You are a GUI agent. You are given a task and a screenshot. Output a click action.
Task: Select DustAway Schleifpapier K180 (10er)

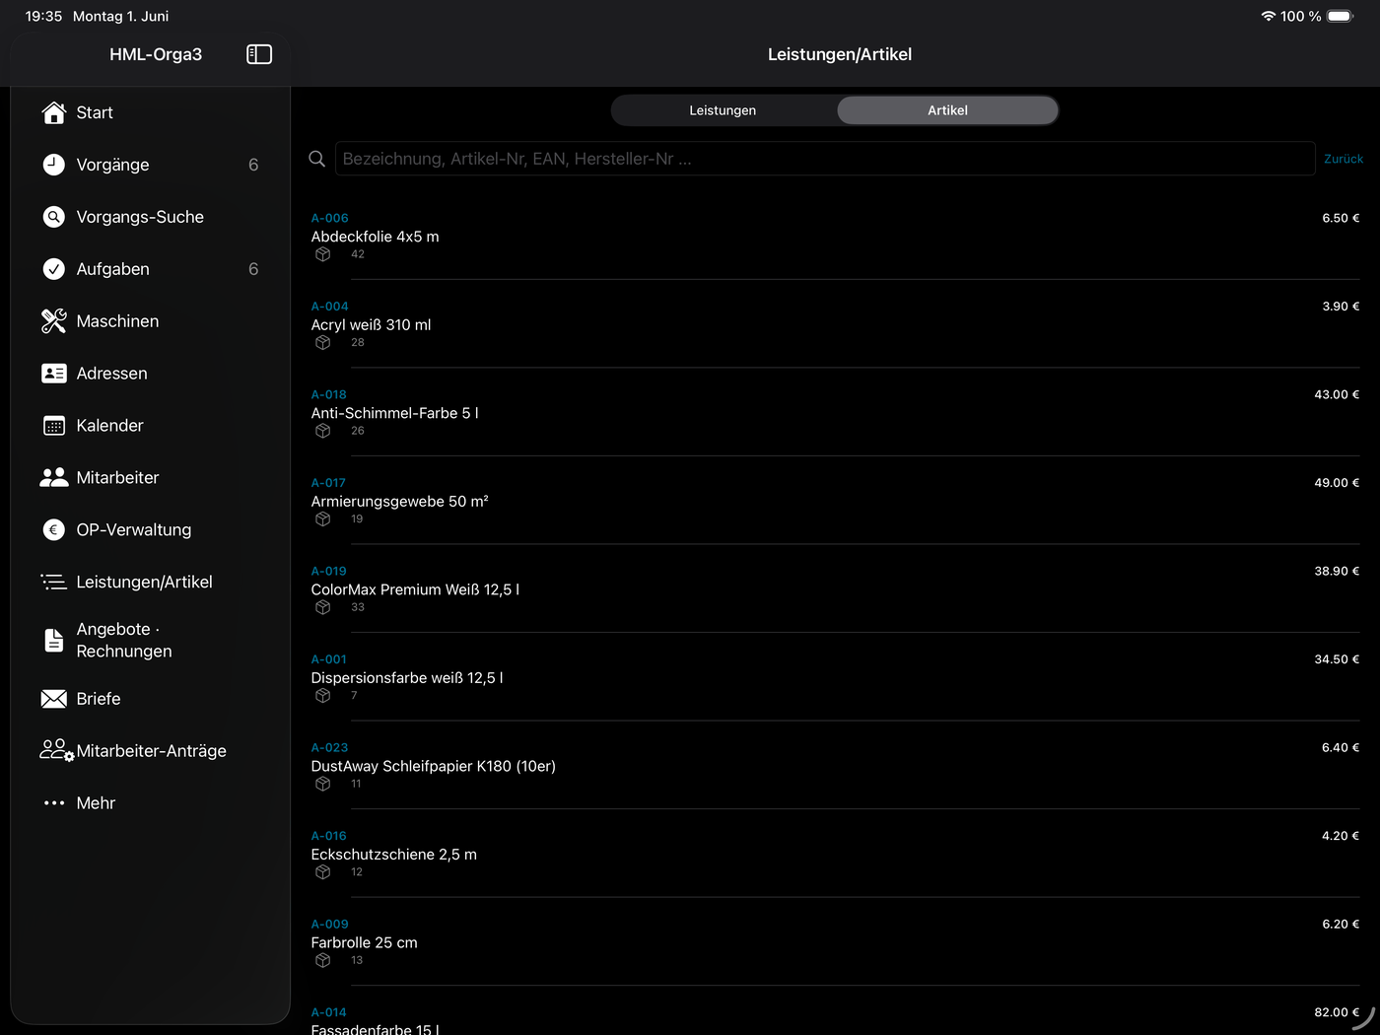pyautogui.click(x=433, y=766)
